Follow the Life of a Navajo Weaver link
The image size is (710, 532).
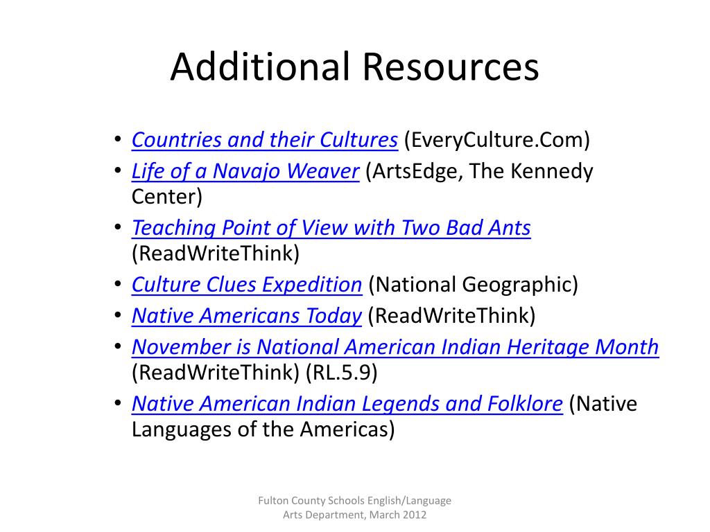coord(245,171)
